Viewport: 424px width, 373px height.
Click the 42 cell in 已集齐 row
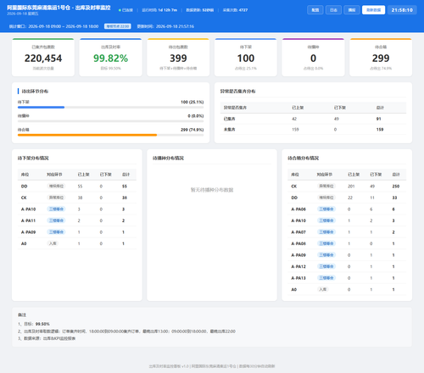click(294, 119)
